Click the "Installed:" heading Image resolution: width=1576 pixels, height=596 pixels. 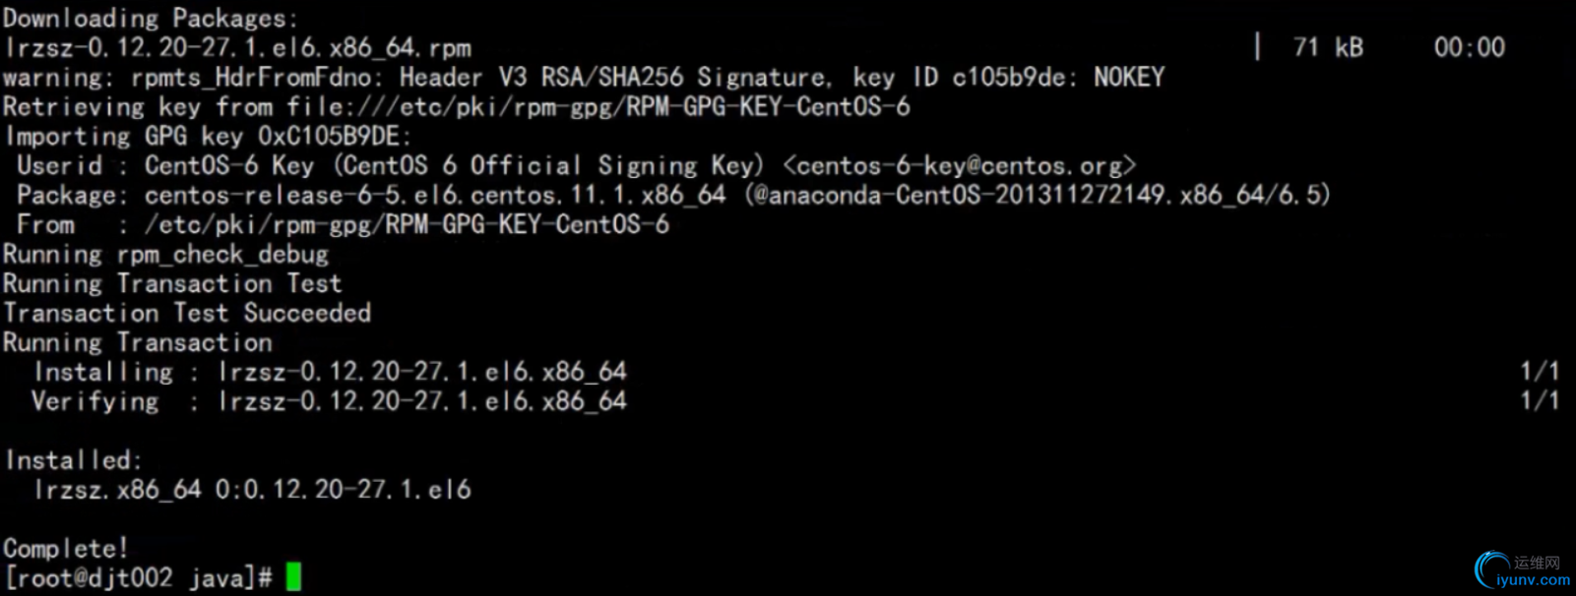click(74, 459)
